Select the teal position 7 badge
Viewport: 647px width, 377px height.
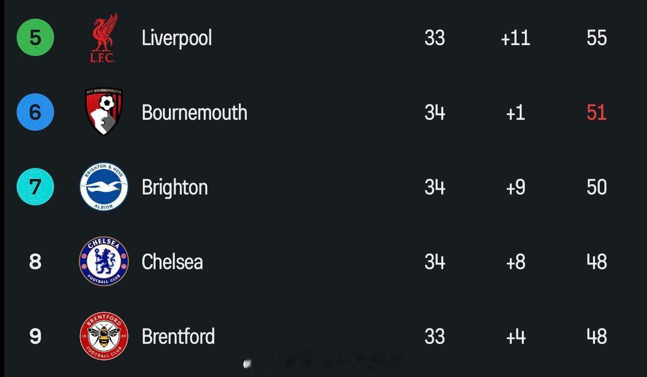pos(35,187)
